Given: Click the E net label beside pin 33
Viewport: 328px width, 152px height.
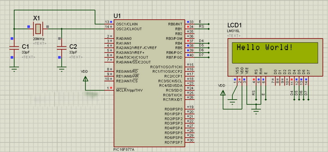Looking at the screenshot, I should (200, 22).
